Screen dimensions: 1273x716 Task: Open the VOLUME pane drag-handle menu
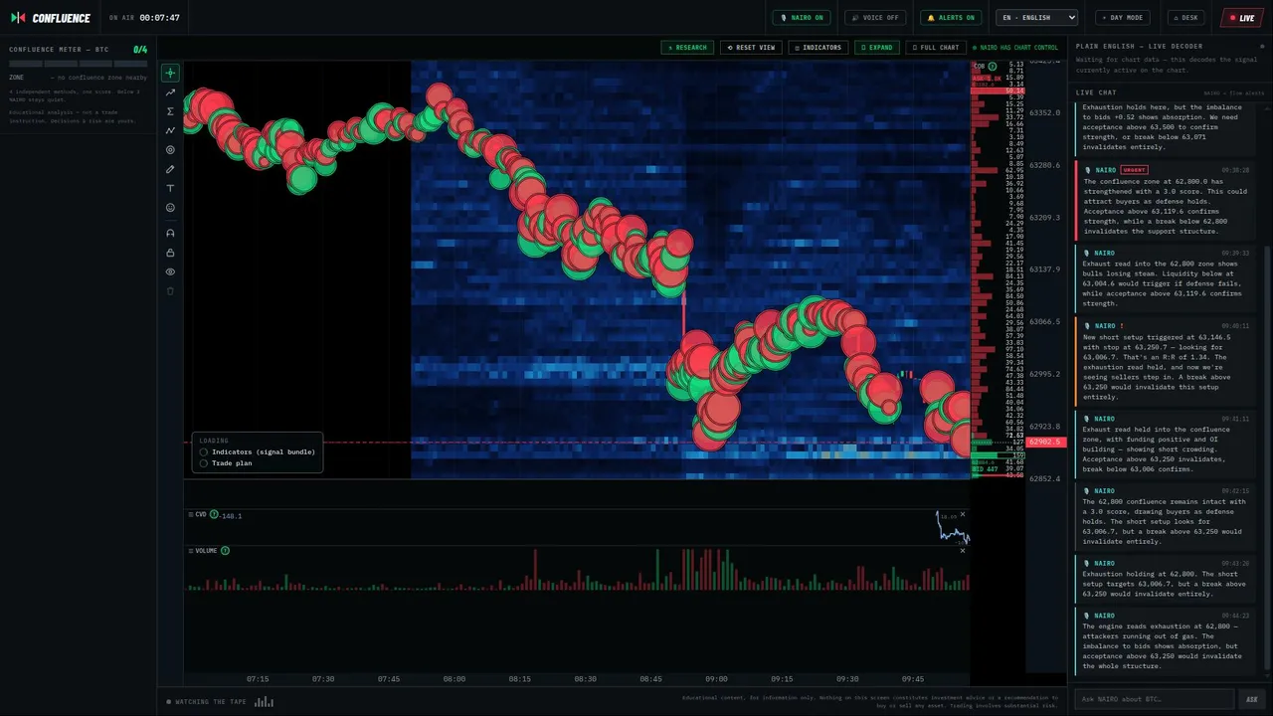[190, 551]
